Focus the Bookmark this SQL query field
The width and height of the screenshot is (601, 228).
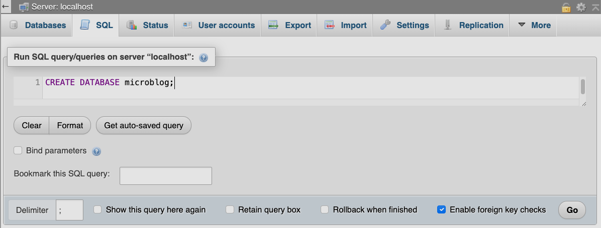[x=165, y=176]
